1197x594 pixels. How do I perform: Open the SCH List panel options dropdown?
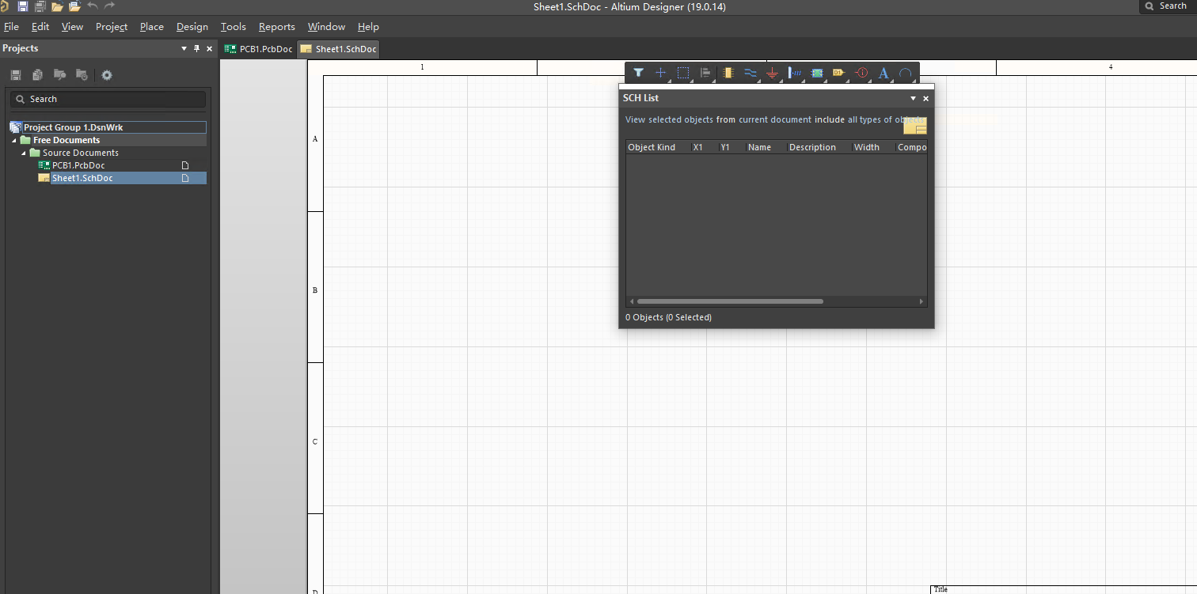[x=913, y=98]
